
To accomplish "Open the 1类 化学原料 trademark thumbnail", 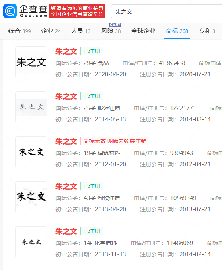I will click(x=31, y=242).
